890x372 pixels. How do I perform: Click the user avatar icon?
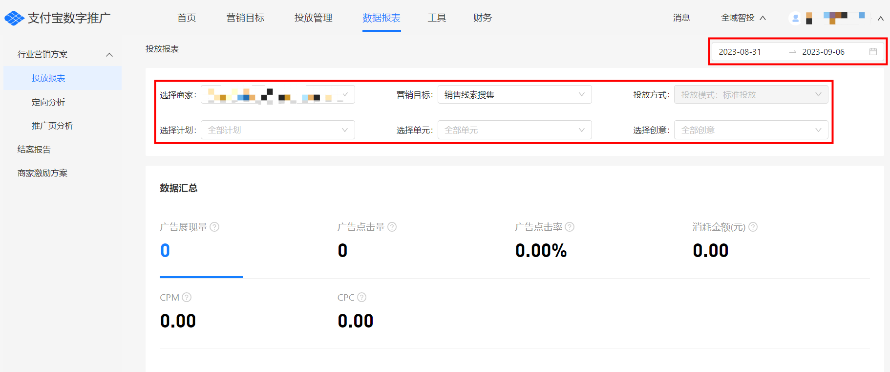click(795, 18)
